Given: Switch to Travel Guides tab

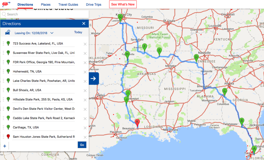Looking at the screenshot, I should coord(68,4).
